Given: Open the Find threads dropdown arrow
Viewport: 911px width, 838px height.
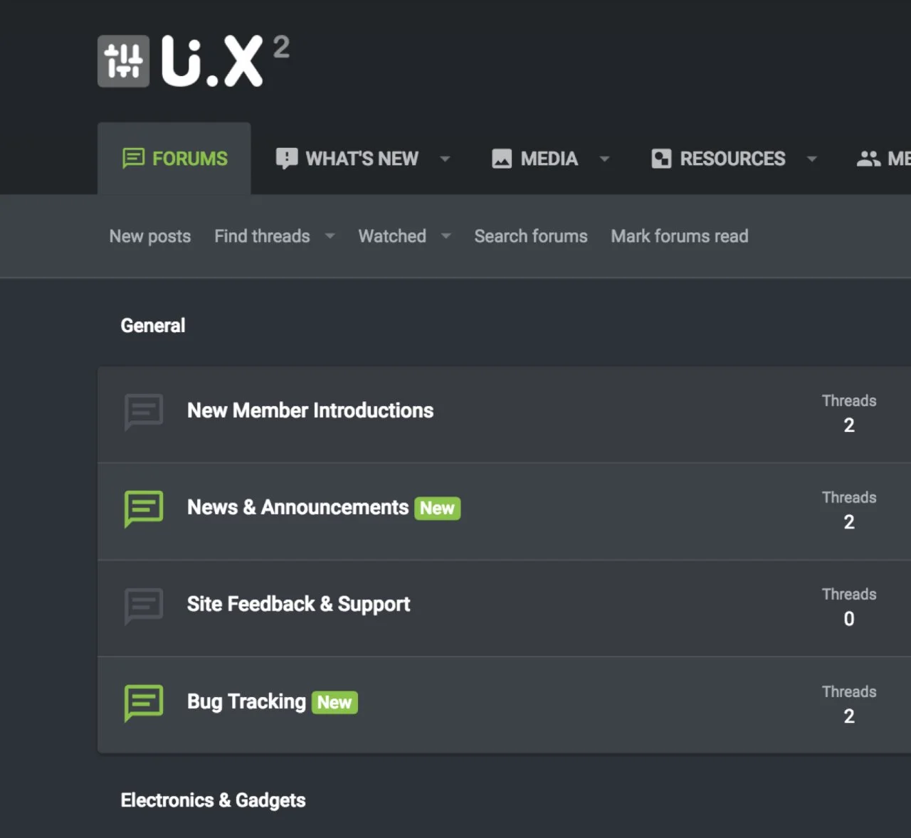Looking at the screenshot, I should [x=330, y=236].
